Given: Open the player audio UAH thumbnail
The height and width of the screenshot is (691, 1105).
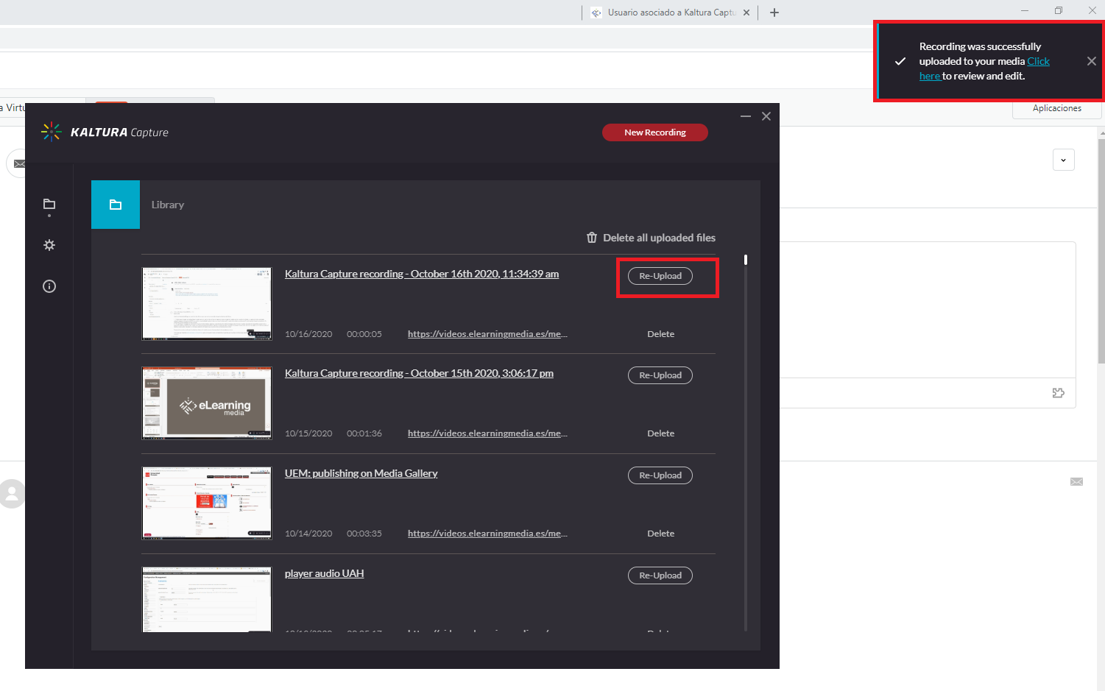Looking at the screenshot, I should 207,599.
